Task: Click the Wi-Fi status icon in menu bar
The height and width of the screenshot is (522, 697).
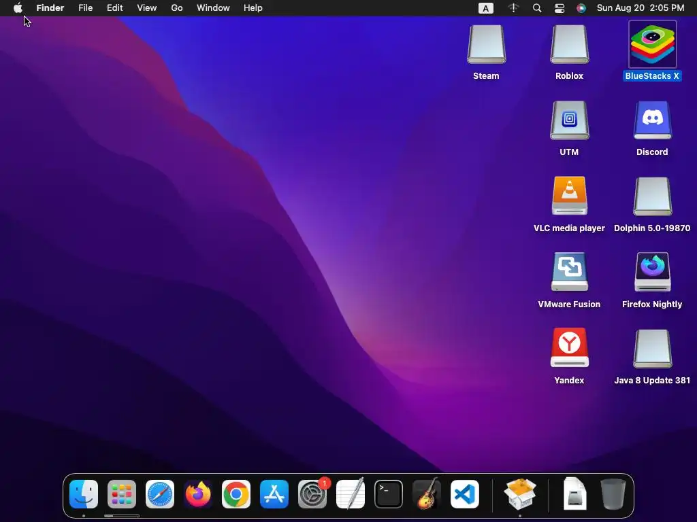Action: coord(513,8)
